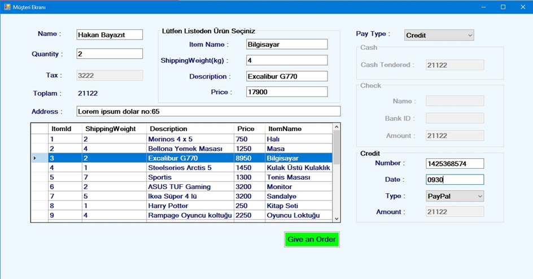533x279 pixels.
Task: Click the Masa item name cell
Action: (299, 149)
